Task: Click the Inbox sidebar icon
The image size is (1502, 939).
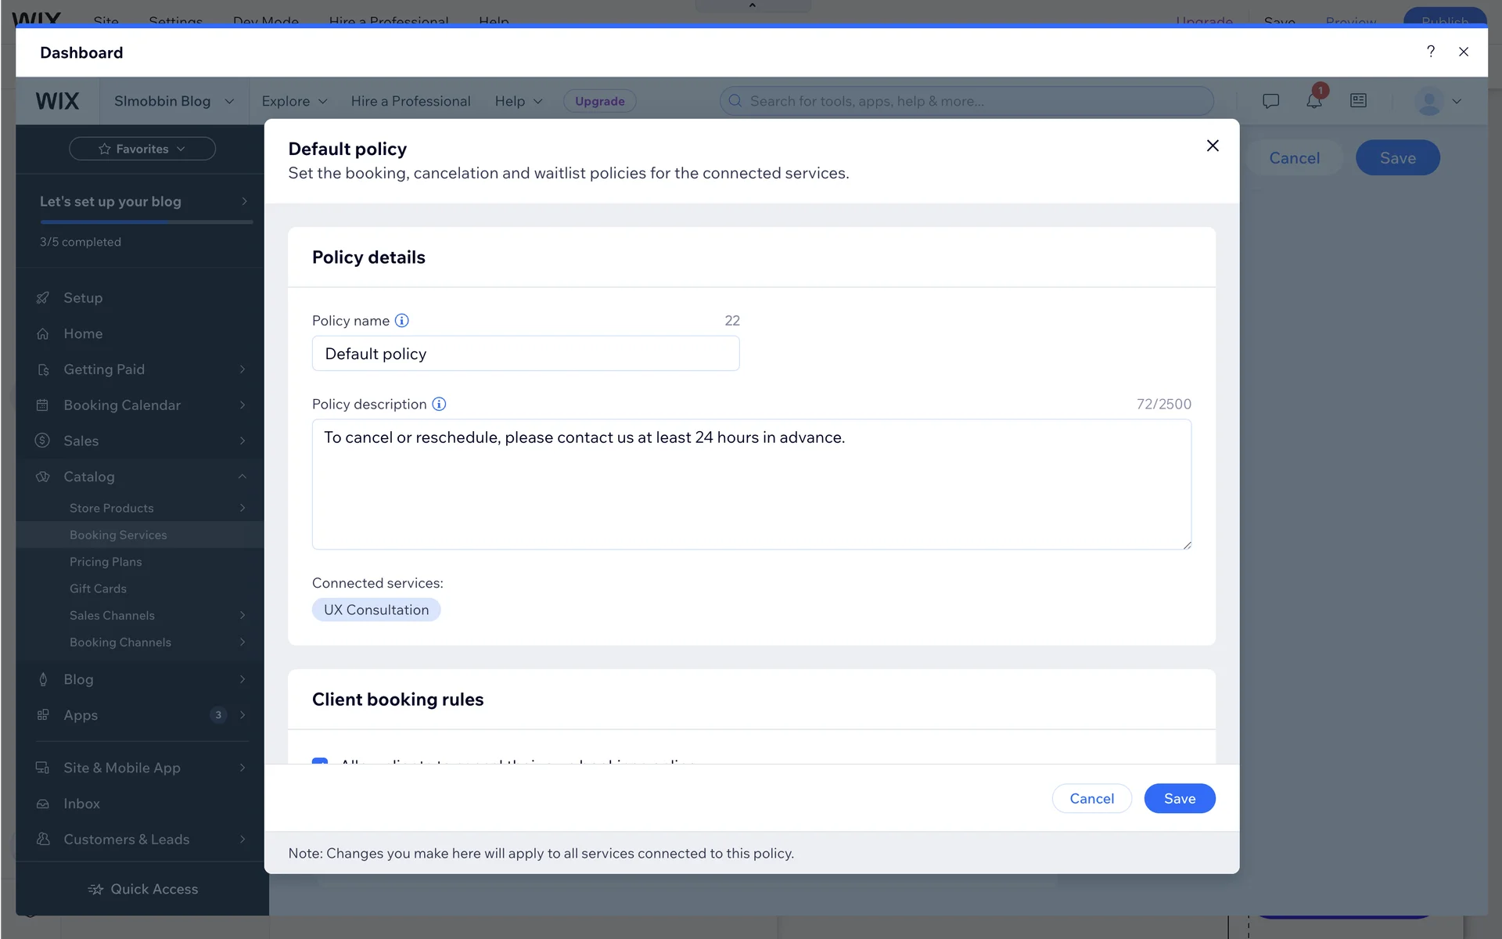Action: point(43,804)
